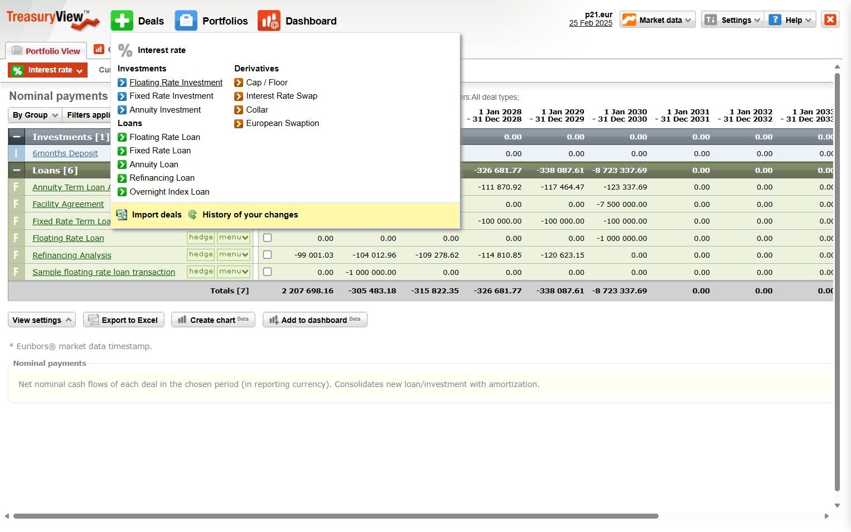851x532 pixels.
Task: Tick the checkbox in Floating Rate Loan row
Action: coord(268,238)
